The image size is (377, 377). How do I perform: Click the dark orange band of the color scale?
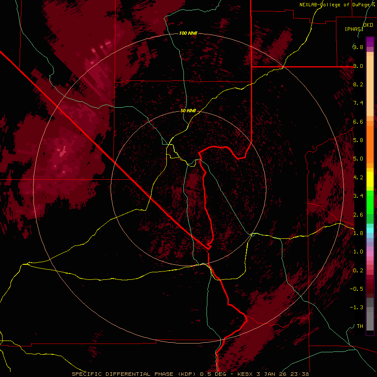click(370, 145)
